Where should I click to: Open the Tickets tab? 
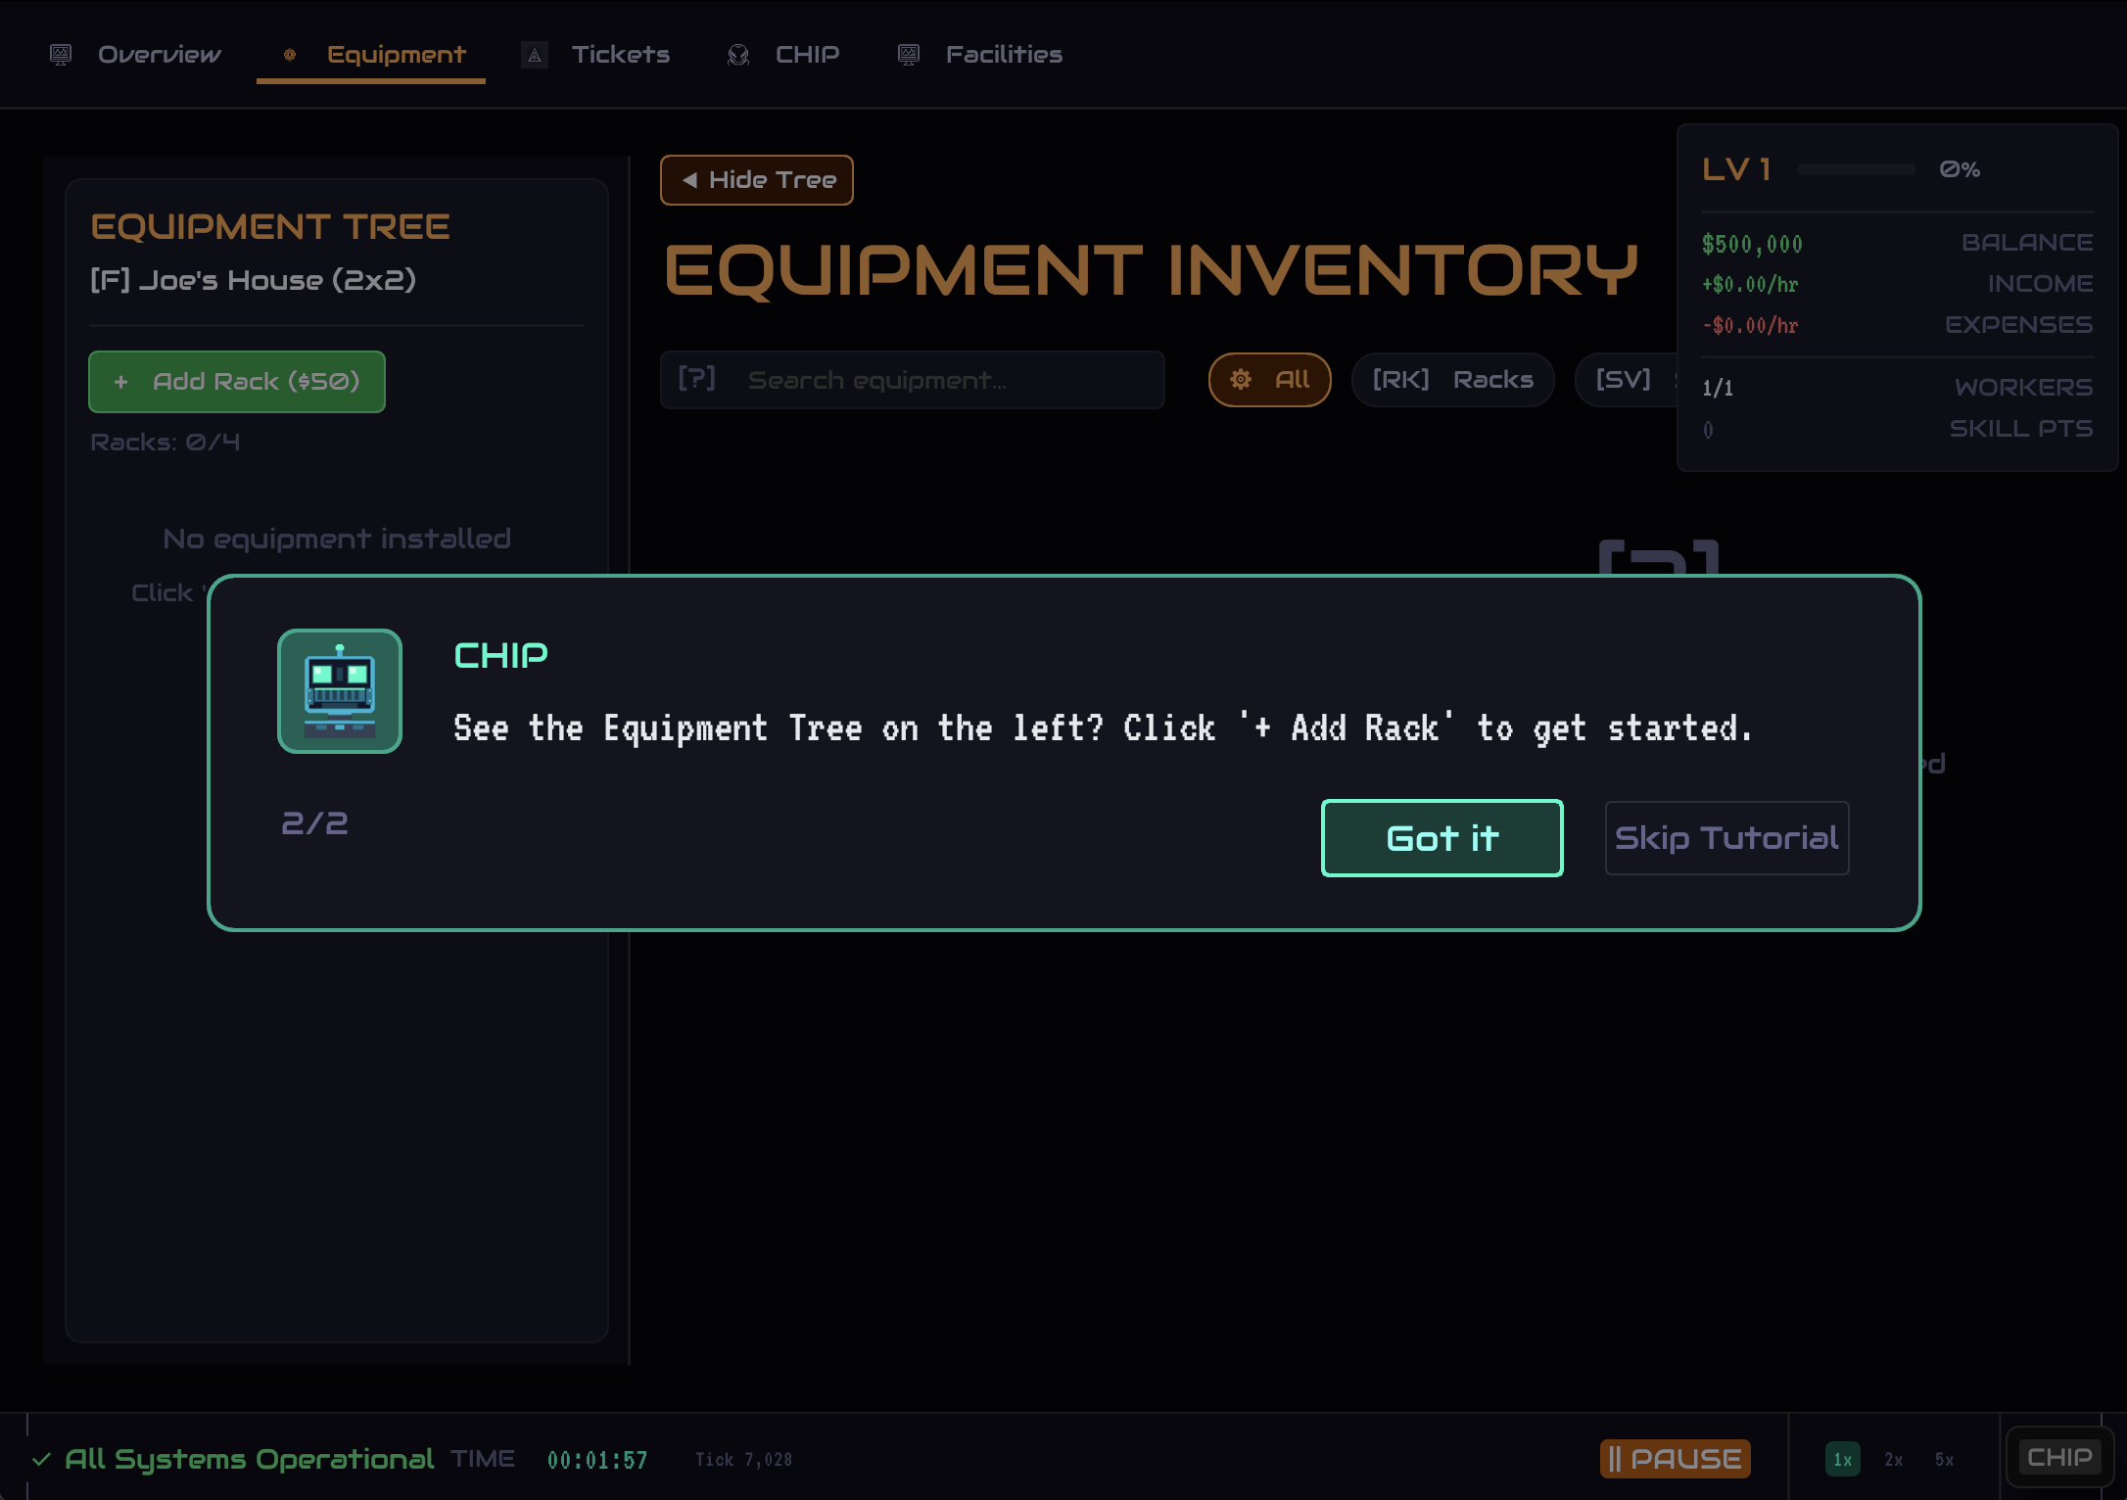click(x=619, y=55)
